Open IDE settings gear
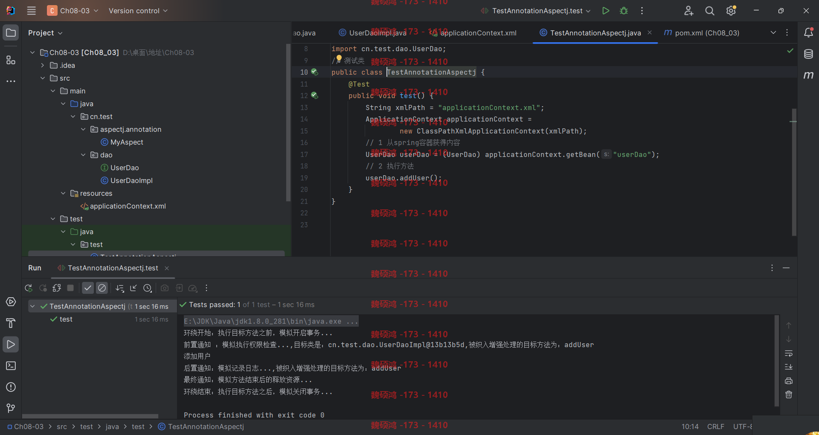819x435 pixels. [731, 11]
